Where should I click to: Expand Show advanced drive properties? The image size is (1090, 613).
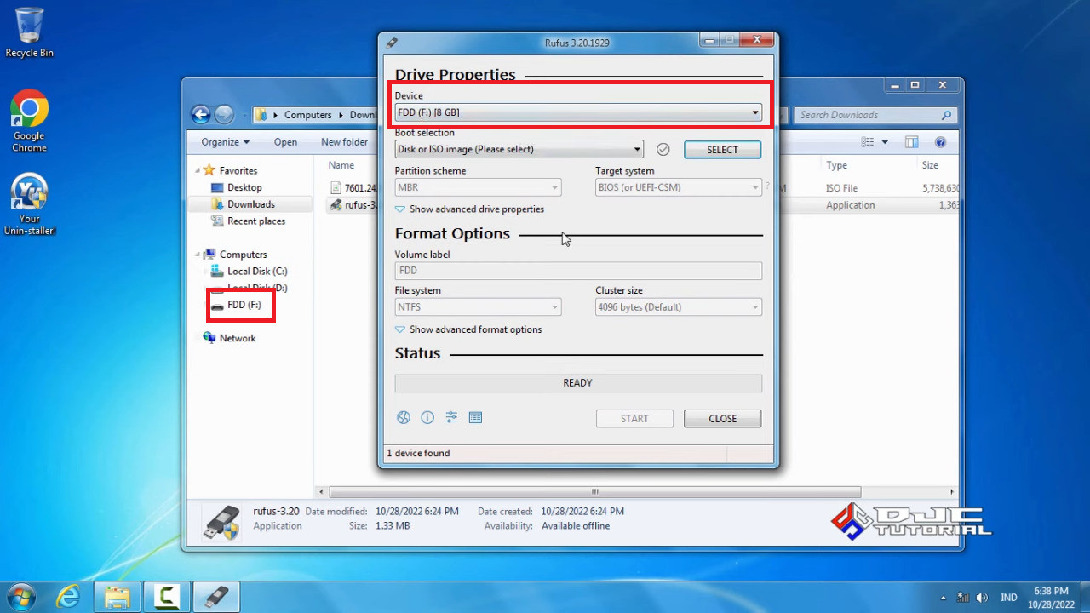469,209
